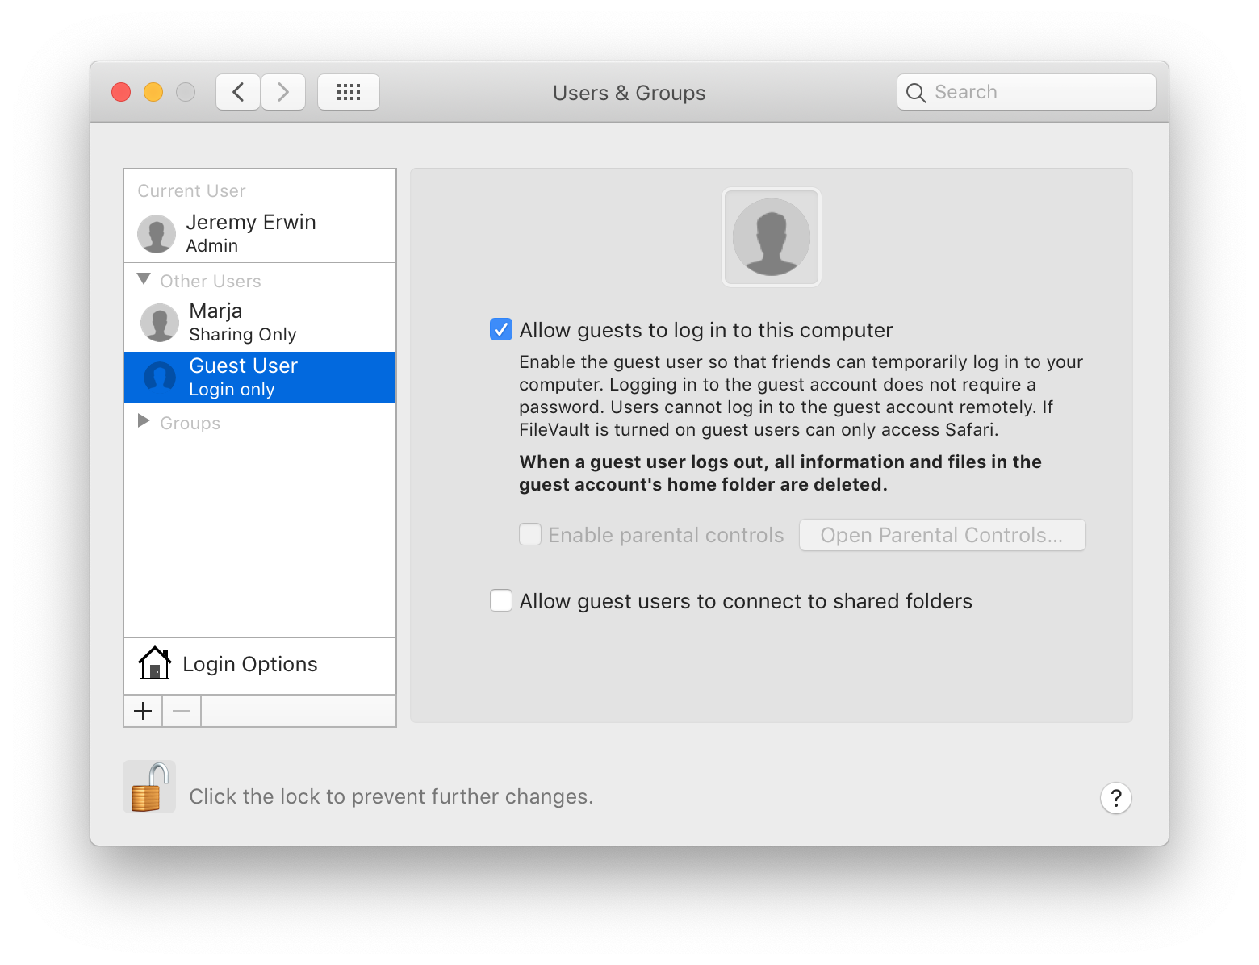Close the window with the red button
The image size is (1259, 965).
pyautogui.click(x=121, y=92)
